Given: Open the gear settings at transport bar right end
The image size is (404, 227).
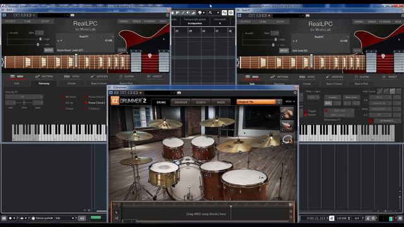Looking at the screenshot, I should click(400, 218).
